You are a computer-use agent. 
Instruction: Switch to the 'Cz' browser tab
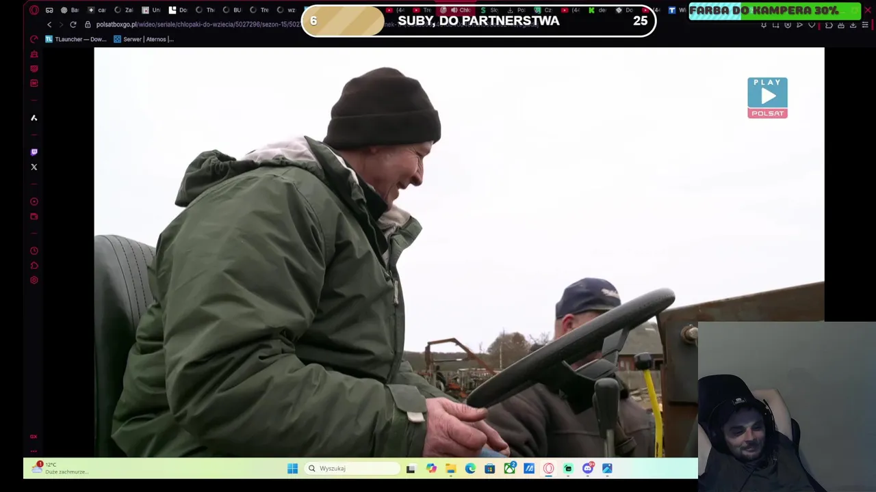tap(543, 10)
